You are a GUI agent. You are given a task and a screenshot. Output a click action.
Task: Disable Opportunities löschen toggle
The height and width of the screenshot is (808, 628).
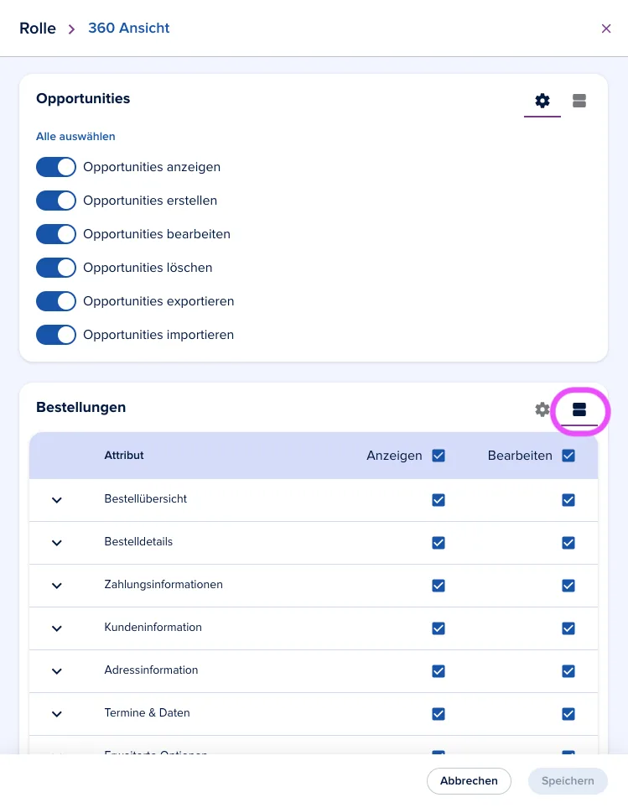56,268
